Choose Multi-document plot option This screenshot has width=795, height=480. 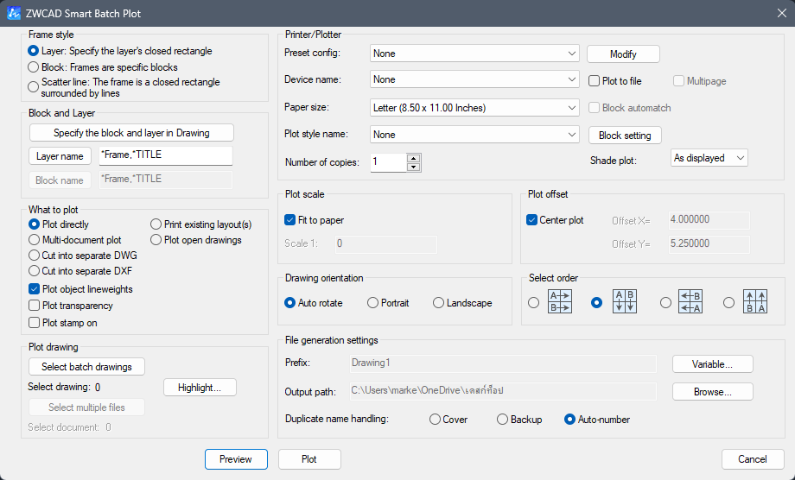[x=34, y=240]
